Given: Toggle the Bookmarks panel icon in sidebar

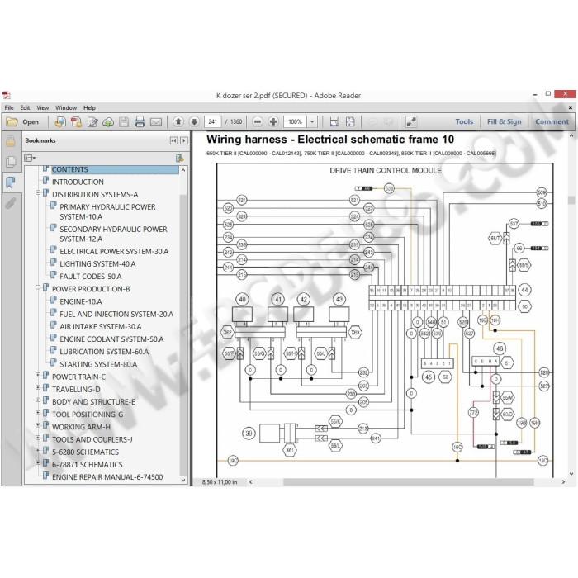Looking at the screenshot, I should tap(11, 182).
